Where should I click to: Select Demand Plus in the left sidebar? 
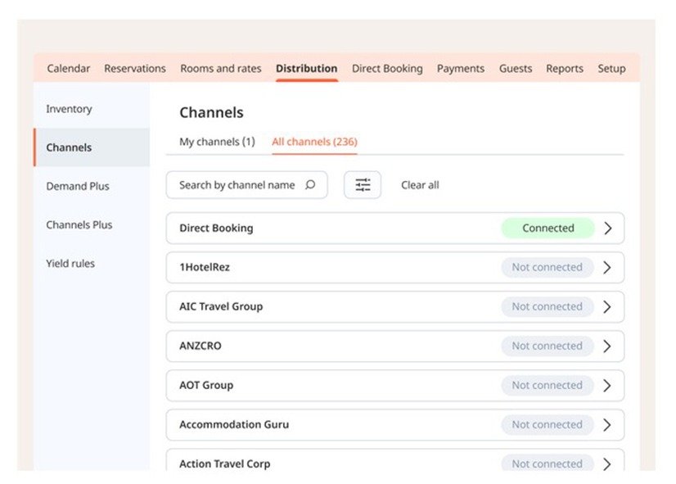point(77,186)
